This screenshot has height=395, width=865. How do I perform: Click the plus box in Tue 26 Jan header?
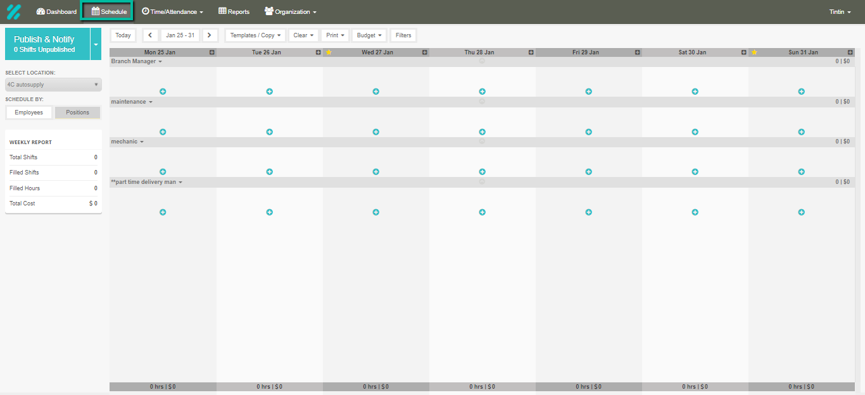pyautogui.click(x=319, y=52)
